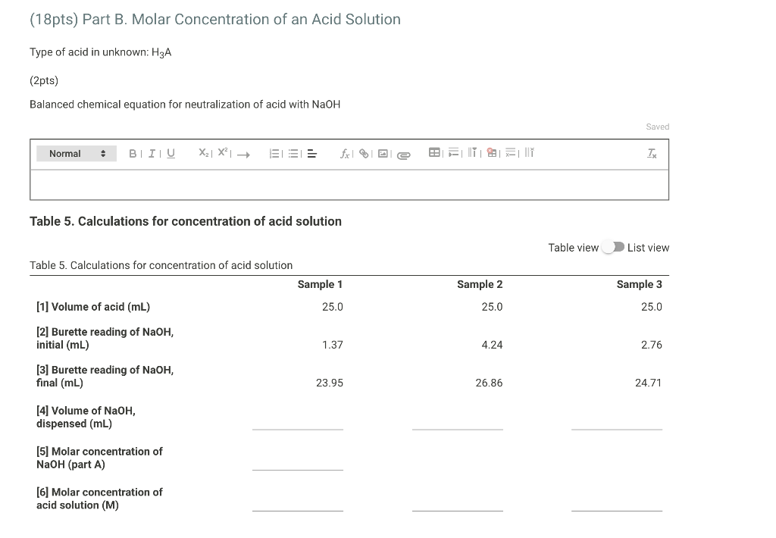Apply bold formatting
The image size is (776, 538).
click(x=133, y=152)
